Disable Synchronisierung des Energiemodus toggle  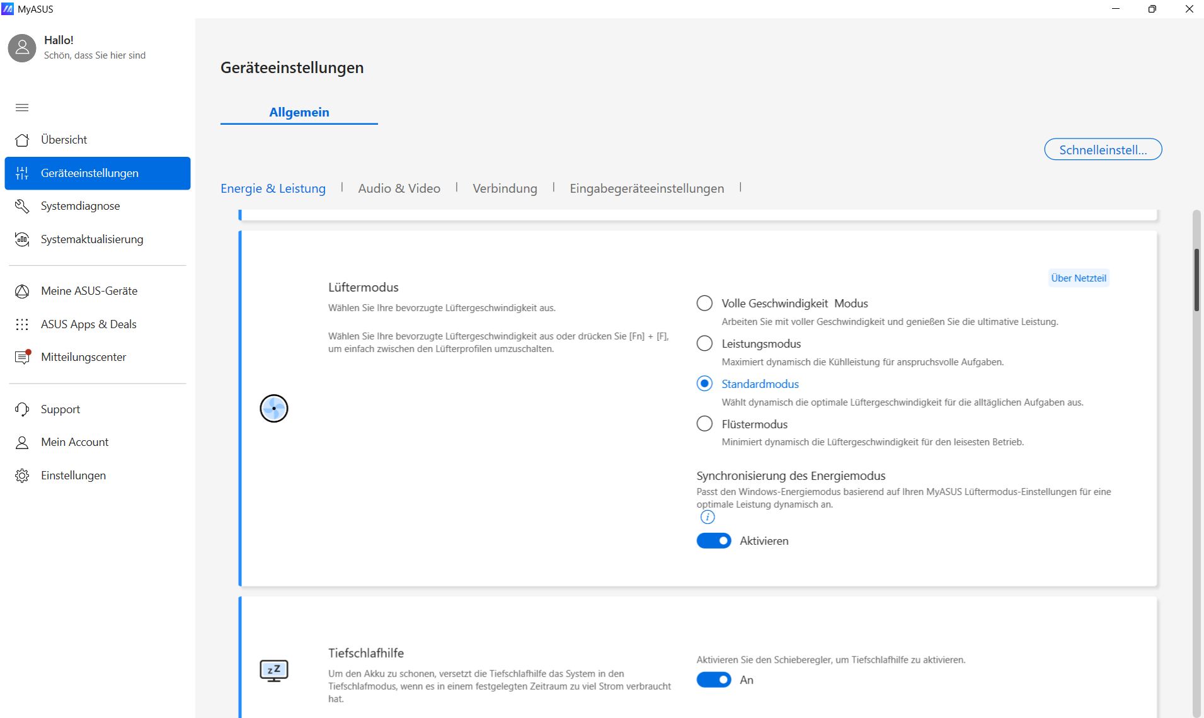713,541
